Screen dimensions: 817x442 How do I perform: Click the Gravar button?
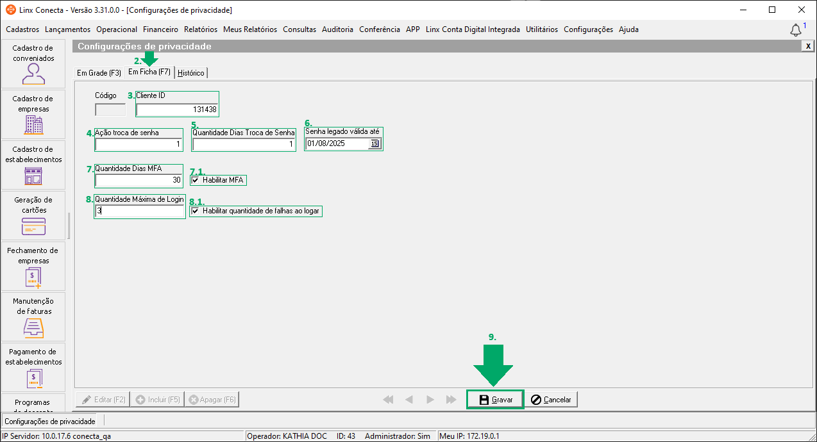pyautogui.click(x=495, y=399)
